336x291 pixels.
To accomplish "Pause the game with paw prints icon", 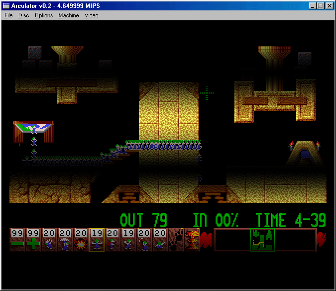I will pos(176,240).
